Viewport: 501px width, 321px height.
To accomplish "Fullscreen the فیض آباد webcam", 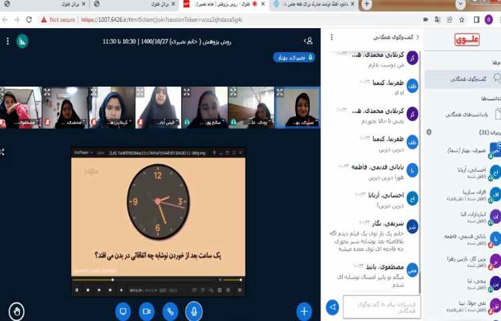I will pyautogui.click(x=140, y=92).
